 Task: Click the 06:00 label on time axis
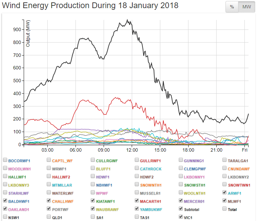pyautogui.click(x=75, y=150)
